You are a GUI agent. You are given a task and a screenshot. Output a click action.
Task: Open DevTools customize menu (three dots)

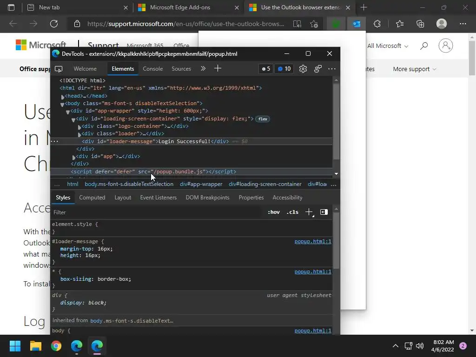(332, 69)
